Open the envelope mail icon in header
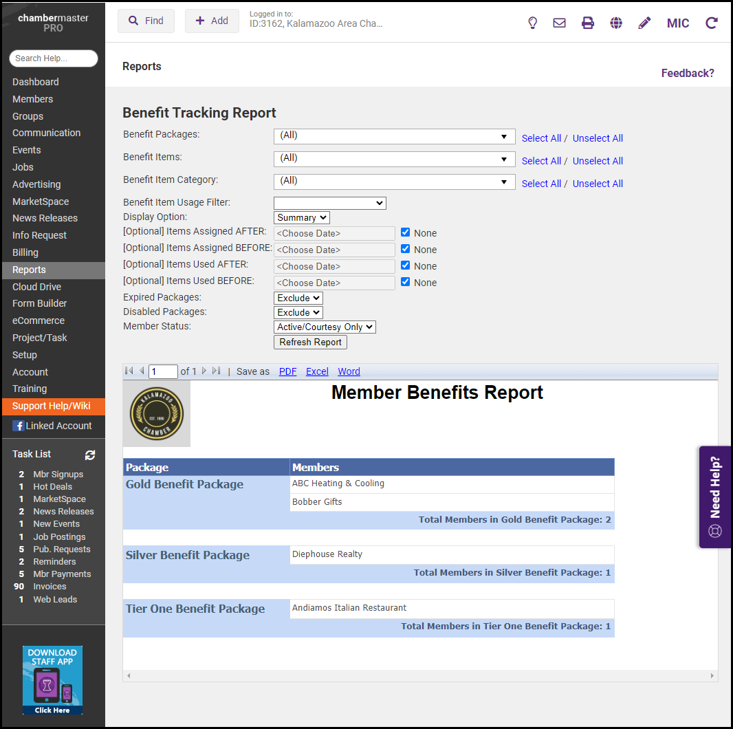The image size is (733, 729). coord(560,23)
